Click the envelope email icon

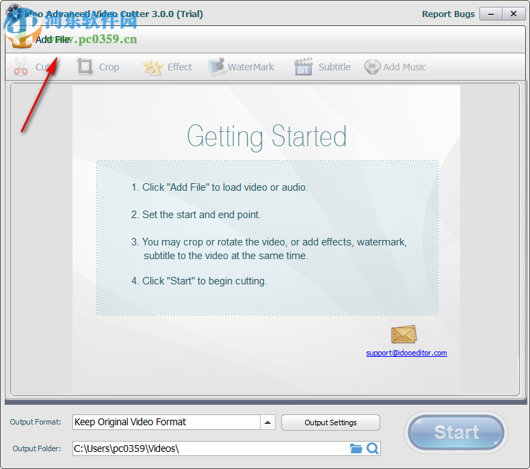coord(404,334)
